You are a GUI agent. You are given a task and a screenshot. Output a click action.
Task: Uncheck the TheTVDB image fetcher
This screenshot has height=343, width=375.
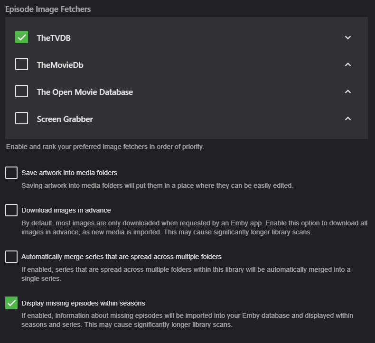[x=21, y=37]
